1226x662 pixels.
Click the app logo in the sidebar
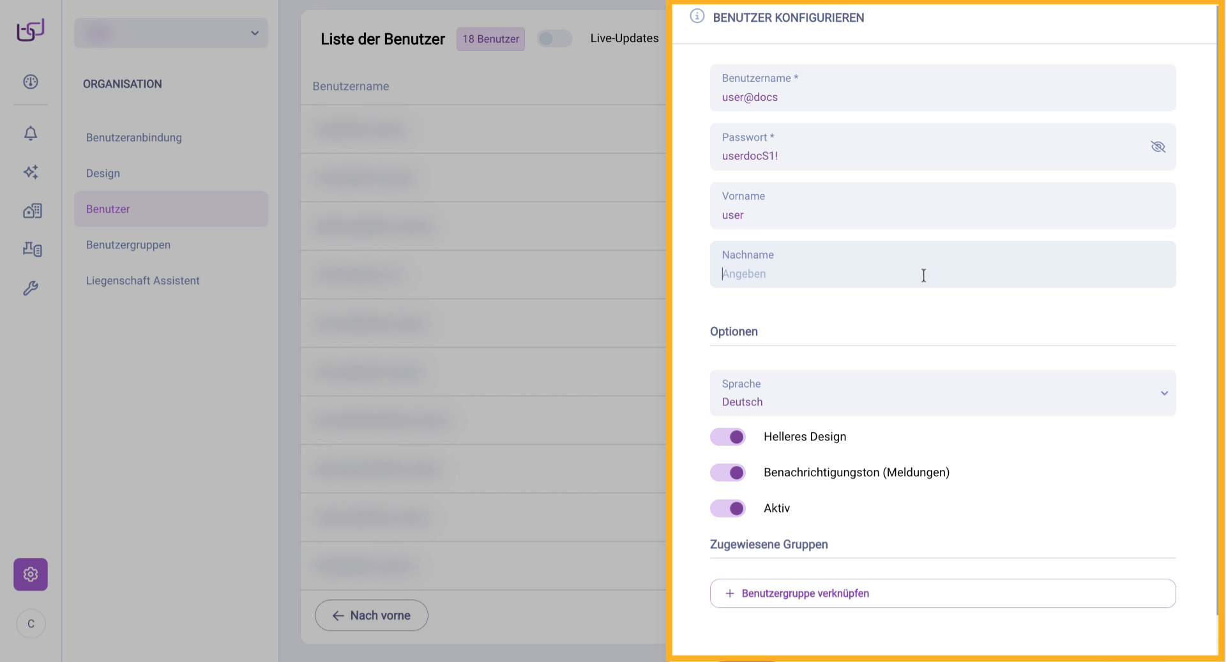coord(31,30)
